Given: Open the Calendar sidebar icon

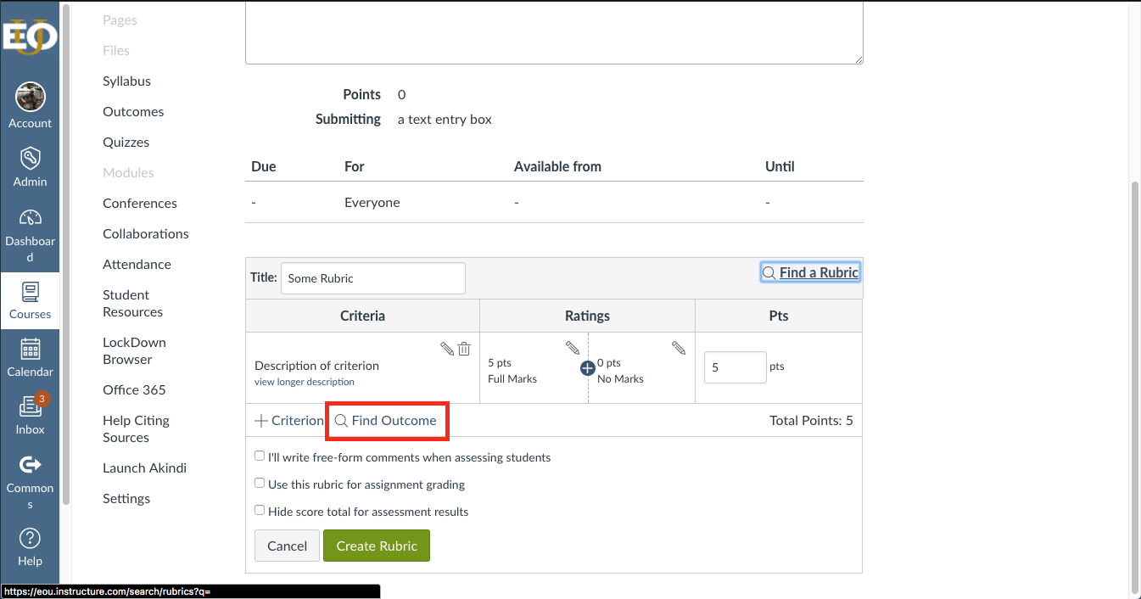Looking at the screenshot, I should point(31,349).
